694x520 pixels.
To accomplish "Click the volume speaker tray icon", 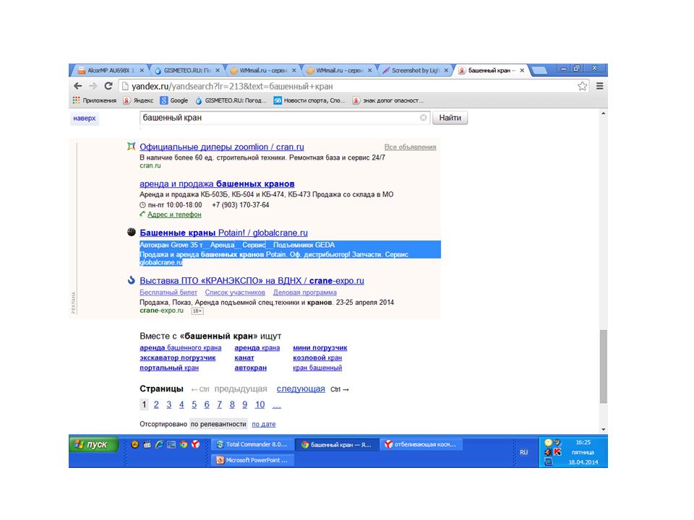I will click(548, 452).
